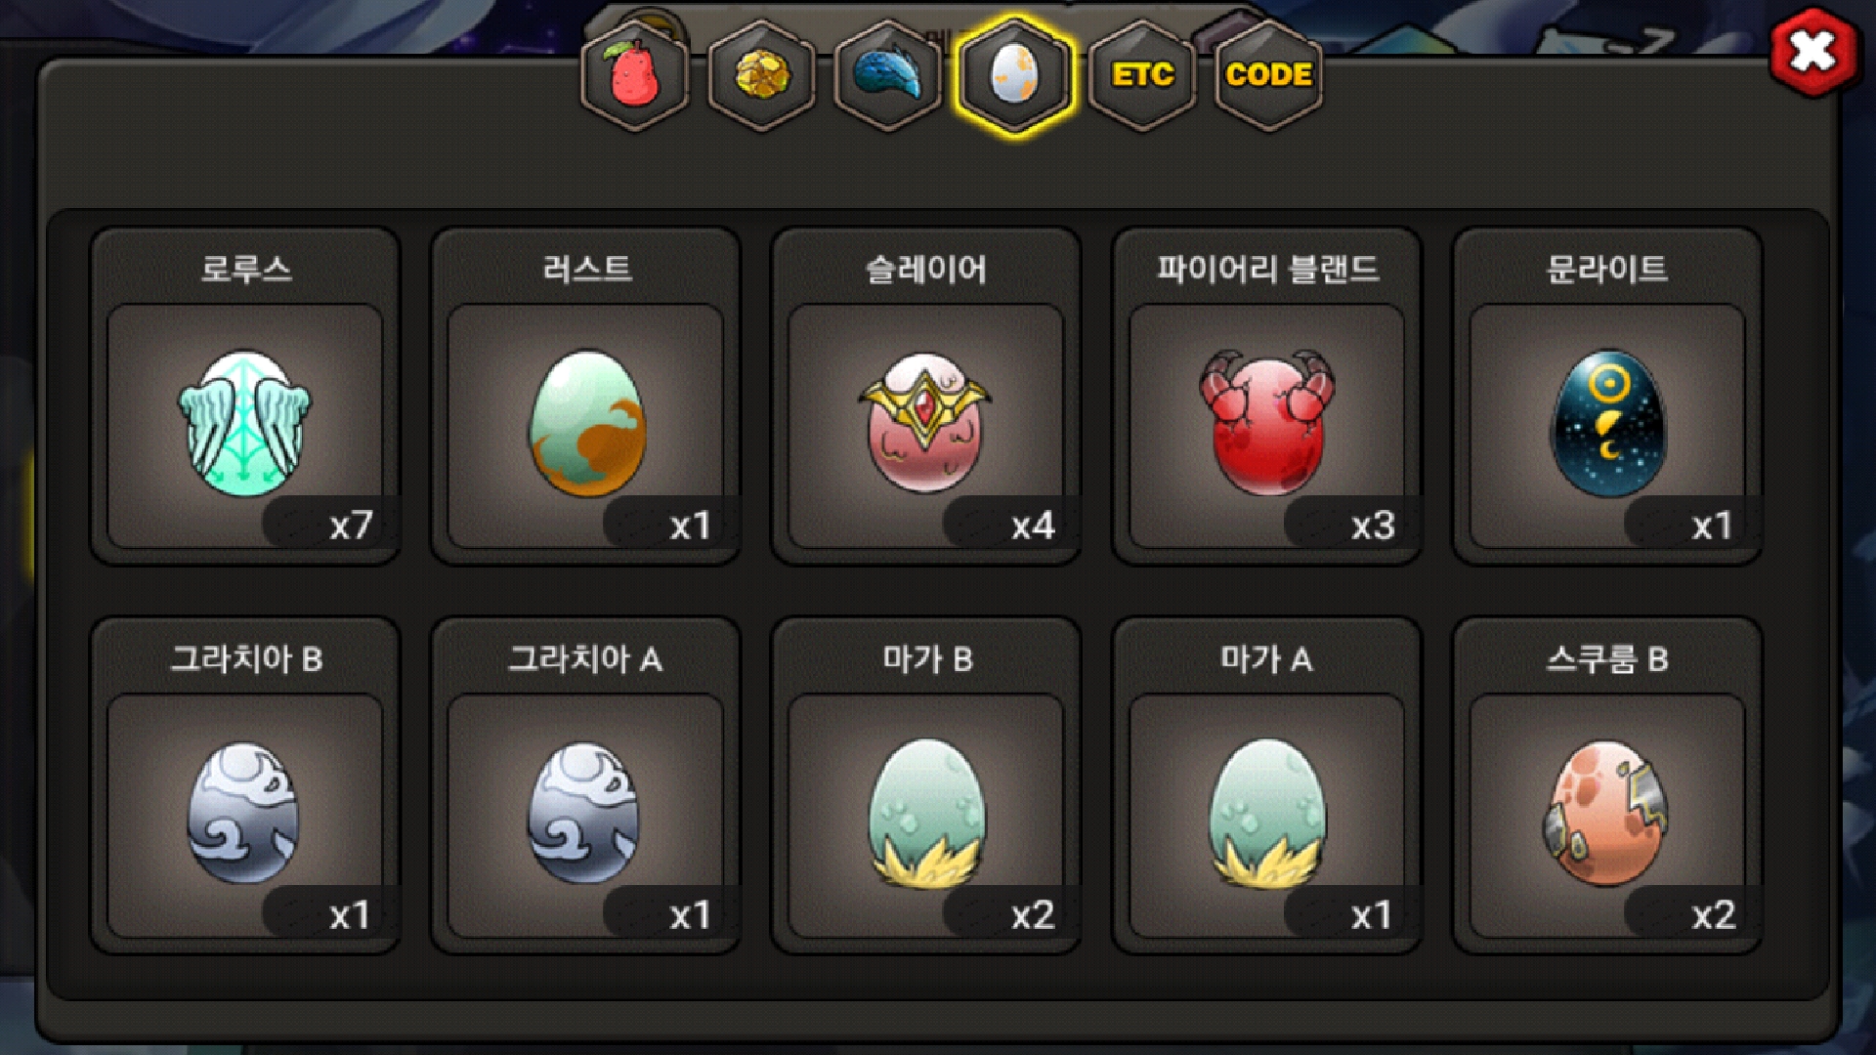Viewport: 1876px width, 1055px height.
Task: Click the x3 count on 파이어리 블랜드
Action: tap(1373, 526)
